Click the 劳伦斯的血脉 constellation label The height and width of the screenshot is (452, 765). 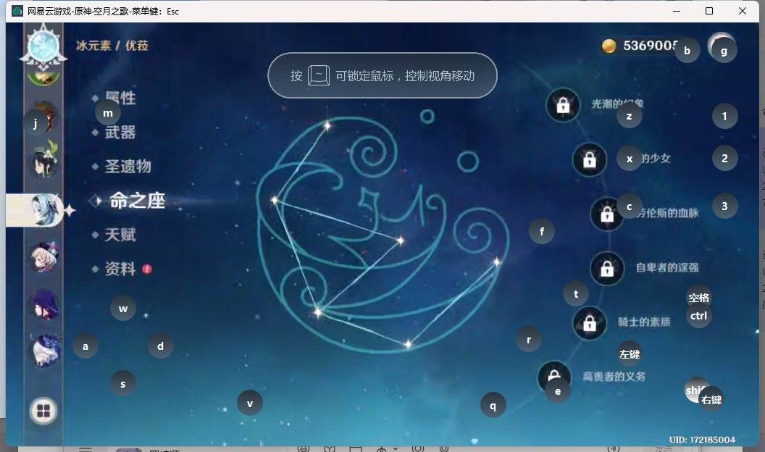pos(669,213)
